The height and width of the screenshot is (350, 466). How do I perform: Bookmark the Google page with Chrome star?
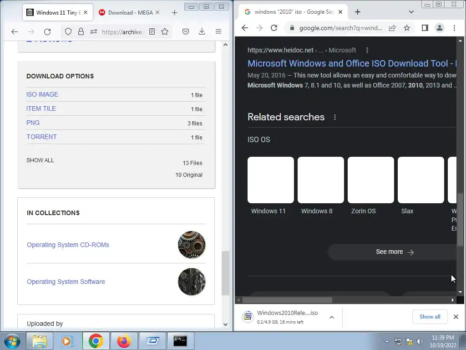407,28
